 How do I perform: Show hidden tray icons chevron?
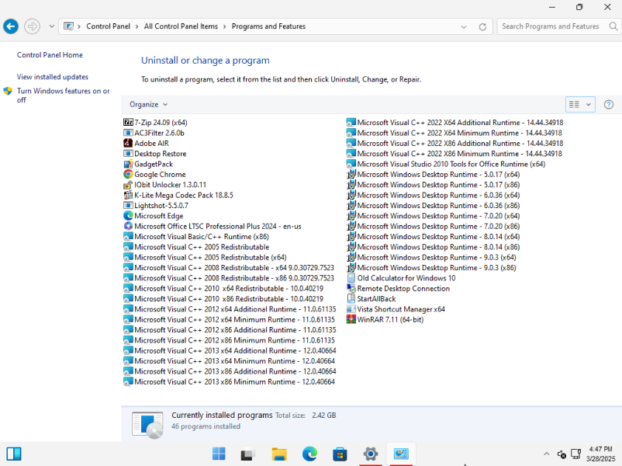pos(546,454)
